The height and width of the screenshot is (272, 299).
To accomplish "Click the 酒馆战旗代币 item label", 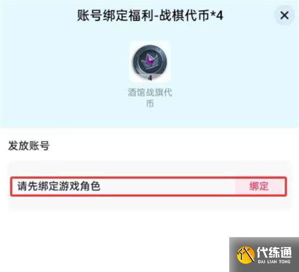I will (x=150, y=98).
